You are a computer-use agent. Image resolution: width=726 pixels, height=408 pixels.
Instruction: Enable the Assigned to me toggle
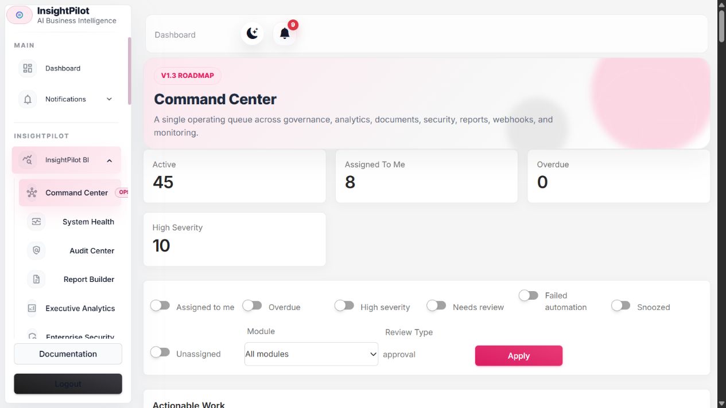point(160,305)
